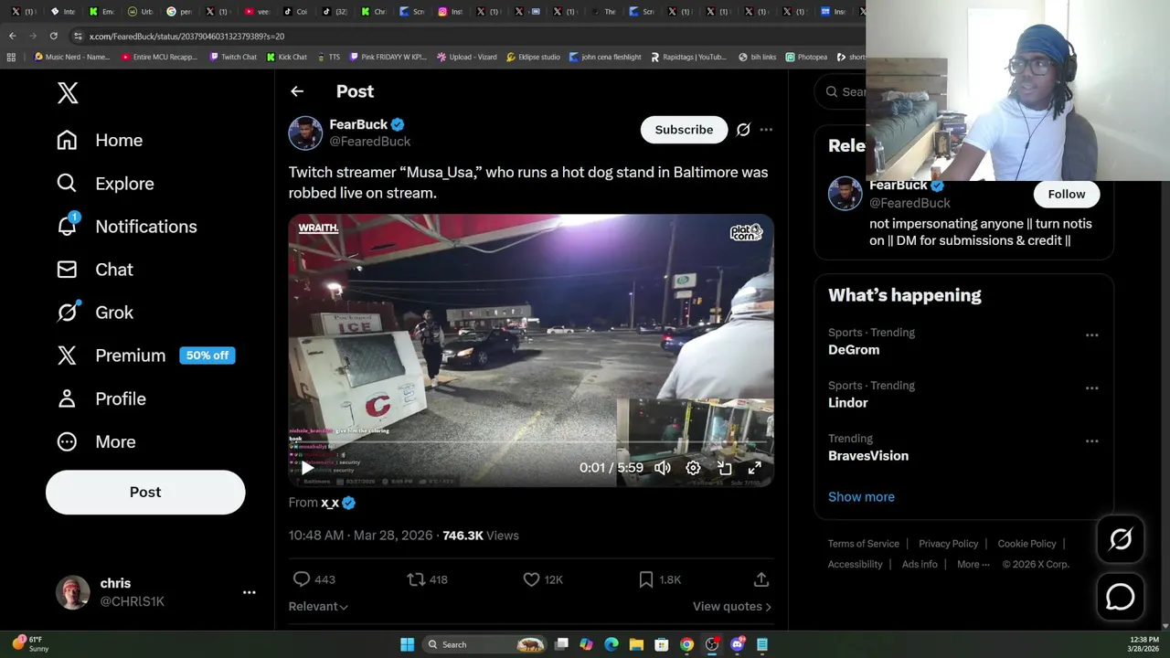This screenshot has width=1170, height=658.
Task: Subscribe to FearBuck
Action: (x=684, y=130)
